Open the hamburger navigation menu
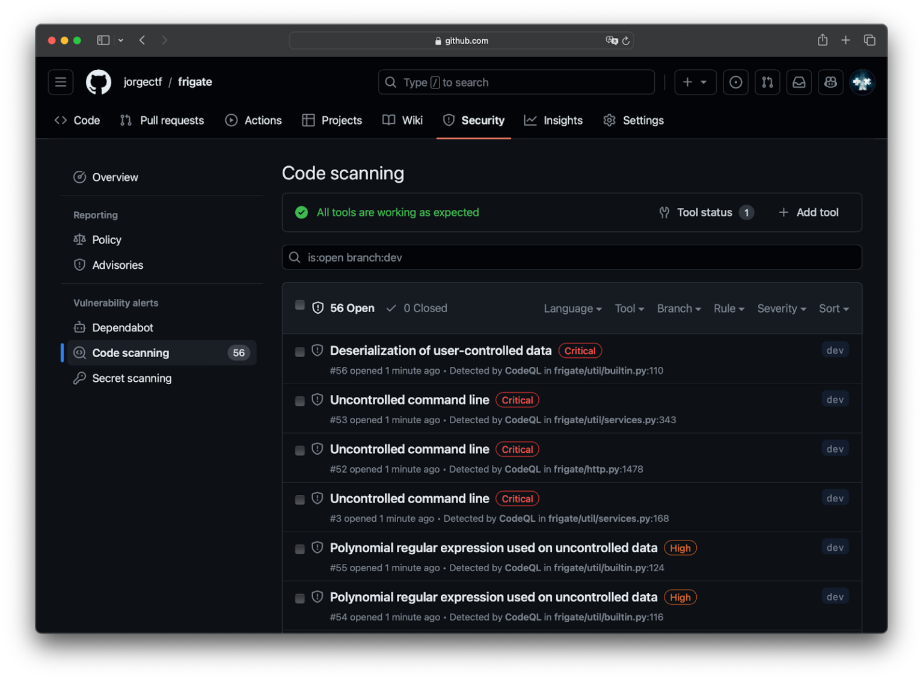923x680 pixels. pyautogui.click(x=61, y=82)
